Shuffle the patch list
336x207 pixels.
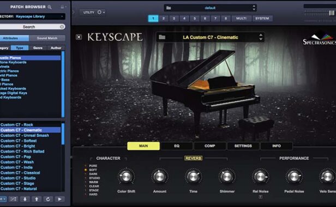coord(13,199)
